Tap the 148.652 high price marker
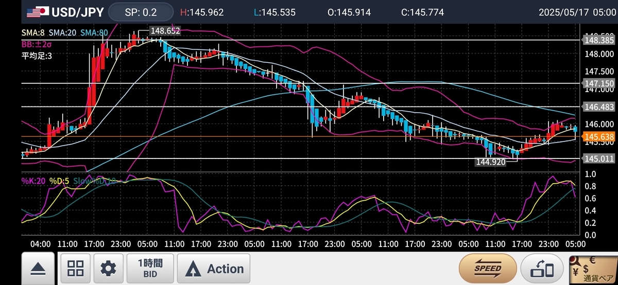This screenshot has height=285, width=618. [165, 31]
